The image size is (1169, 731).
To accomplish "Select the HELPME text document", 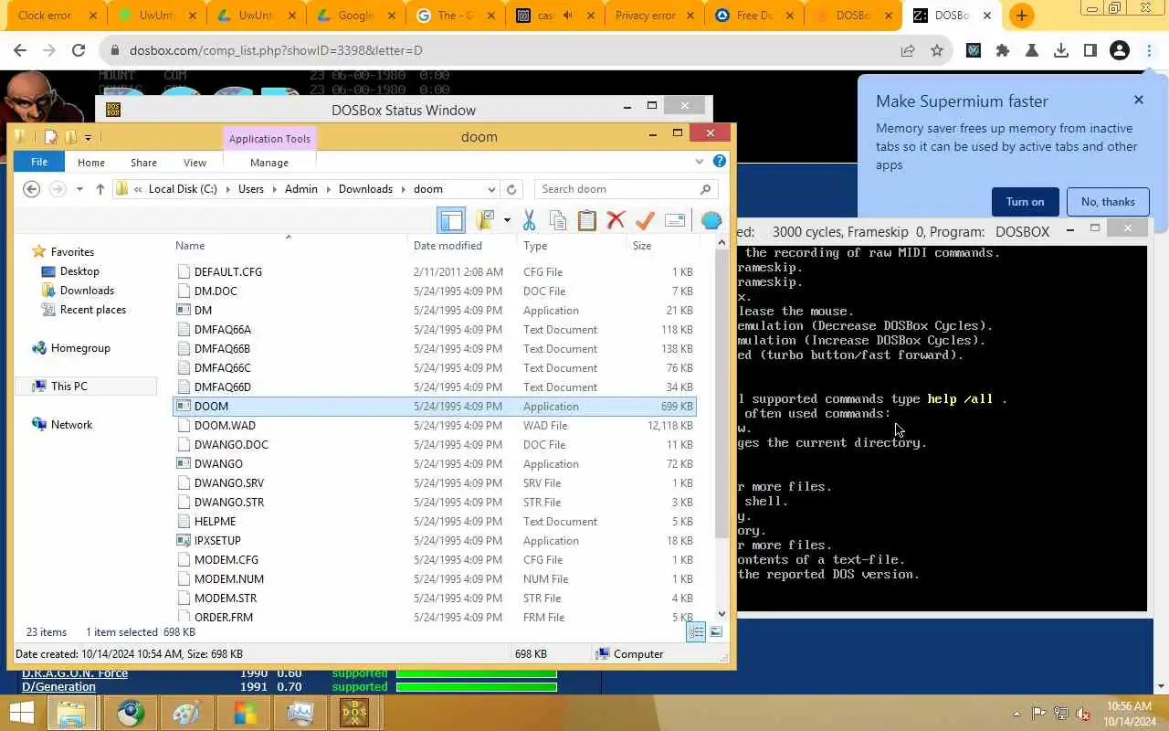I will coord(434,521).
